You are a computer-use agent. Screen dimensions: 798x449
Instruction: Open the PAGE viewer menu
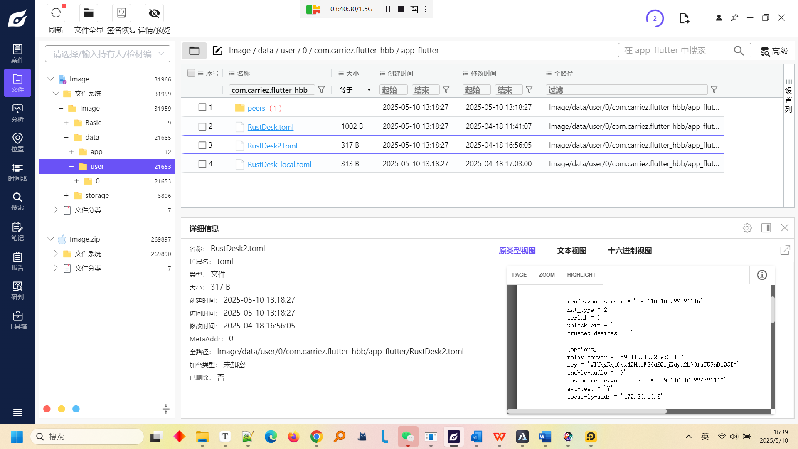tap(519, 275)
